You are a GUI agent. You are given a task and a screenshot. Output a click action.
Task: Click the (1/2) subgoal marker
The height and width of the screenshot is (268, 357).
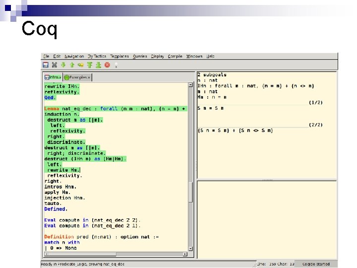pos(316,103)
